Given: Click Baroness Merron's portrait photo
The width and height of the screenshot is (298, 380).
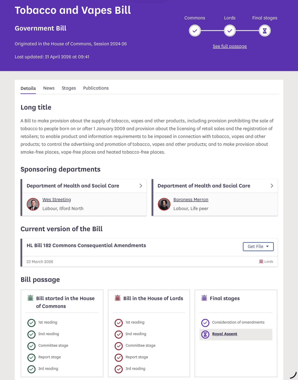Looking at the screenshot, I should pyautogui.click(x=164, y=204).
